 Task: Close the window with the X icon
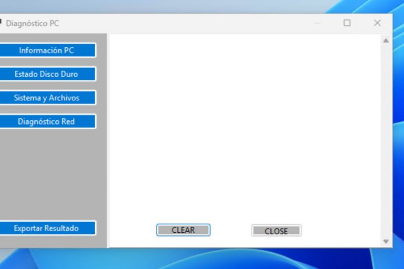point(377,23)
